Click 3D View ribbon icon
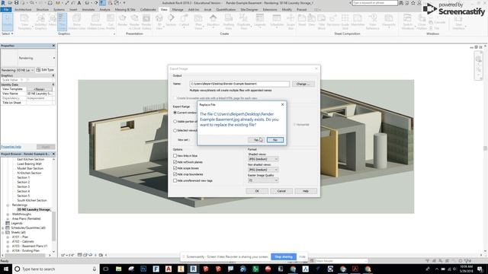Viewport: 488px width, 274px height. tap(159, 22)
